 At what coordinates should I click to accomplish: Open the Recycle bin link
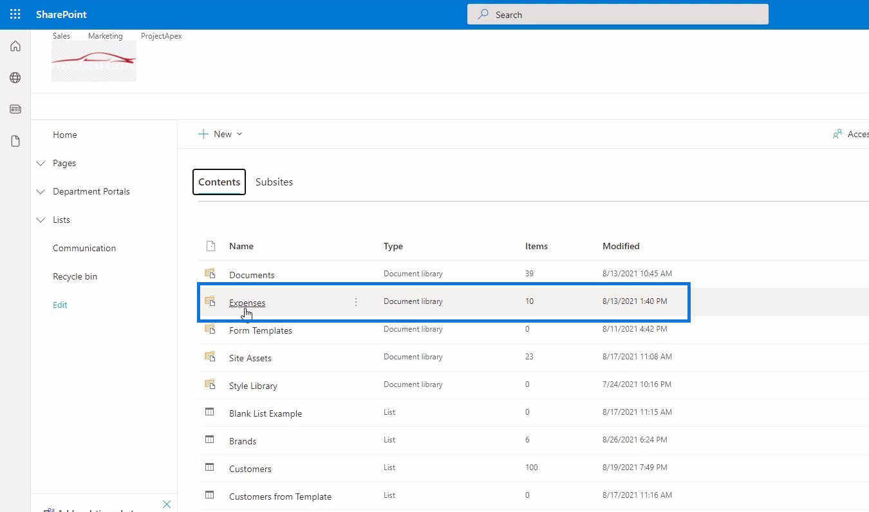[75, 276]
